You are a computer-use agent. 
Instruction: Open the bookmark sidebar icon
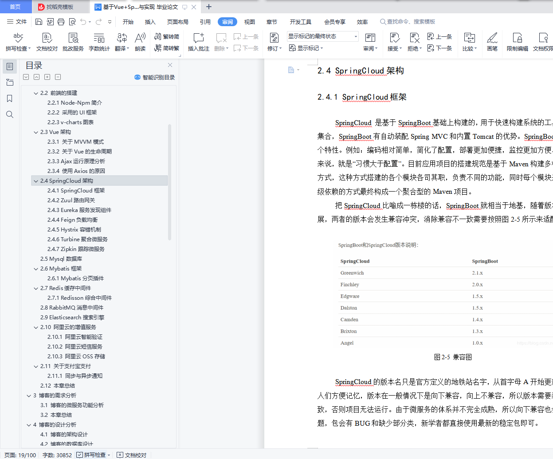[10, 98]
